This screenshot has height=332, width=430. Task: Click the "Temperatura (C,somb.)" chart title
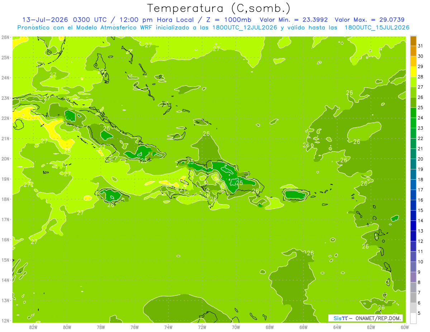pos(219,8)
